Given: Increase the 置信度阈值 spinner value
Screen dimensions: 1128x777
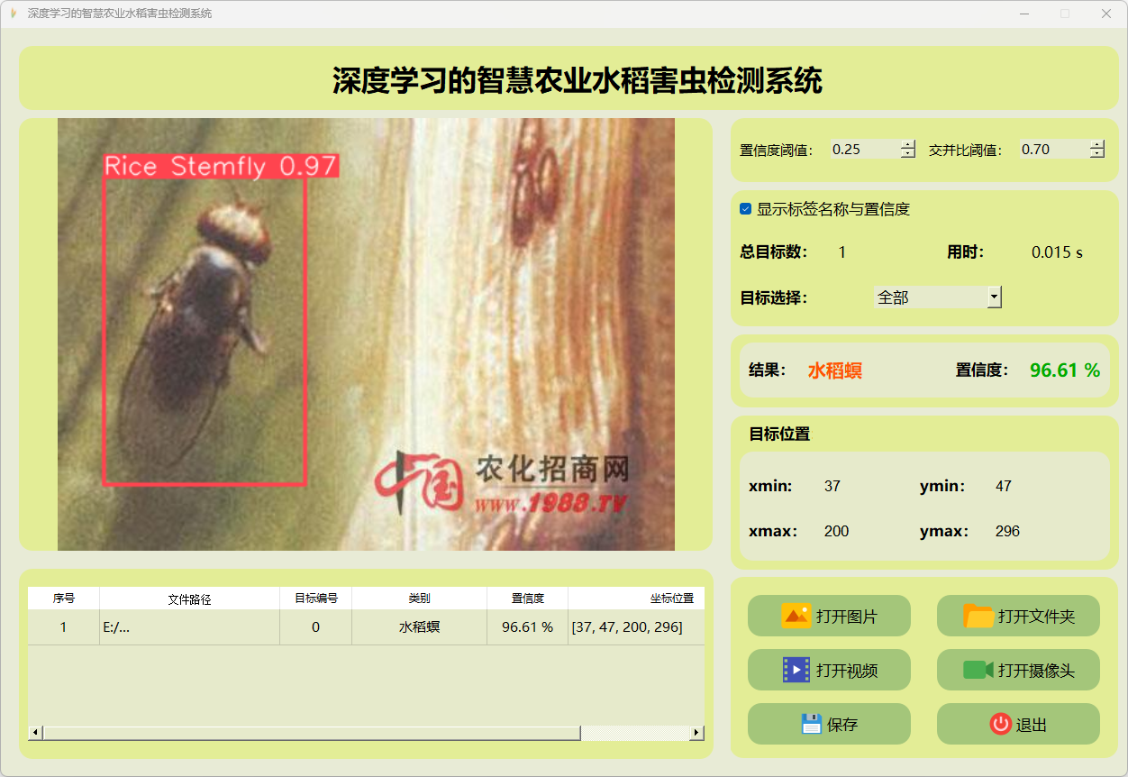Looking at the screenshot, I should tap(908, 144).
